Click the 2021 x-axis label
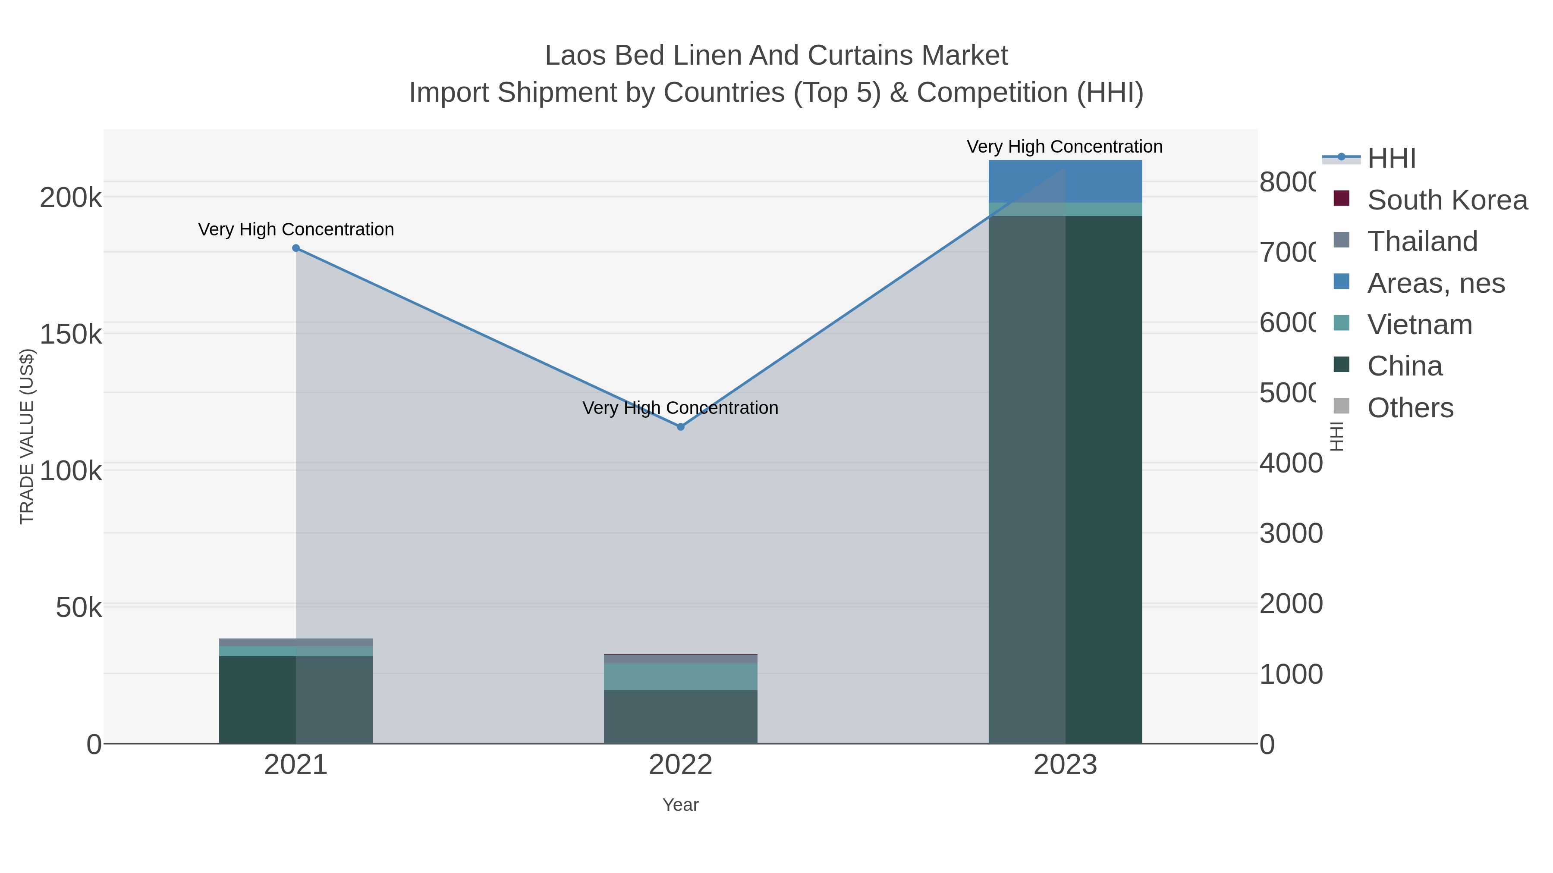The image size is (1553, 873). 296,765
